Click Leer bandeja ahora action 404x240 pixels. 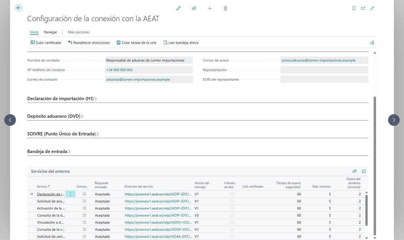[181, 43]
